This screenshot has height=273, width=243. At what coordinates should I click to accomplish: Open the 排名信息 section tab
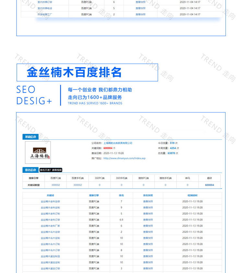pyautogui.click(x=30, y=170)
